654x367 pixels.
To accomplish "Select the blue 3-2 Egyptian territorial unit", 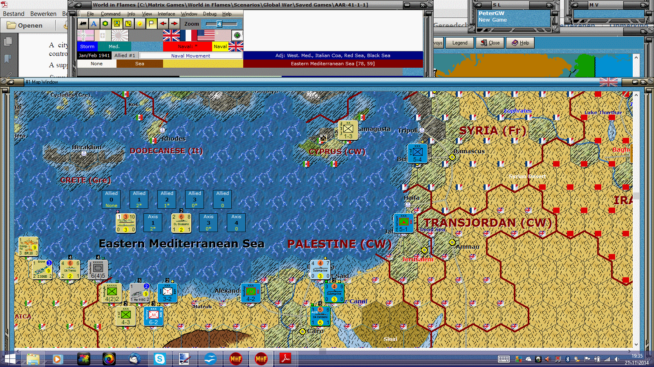I will coord(167,293).
